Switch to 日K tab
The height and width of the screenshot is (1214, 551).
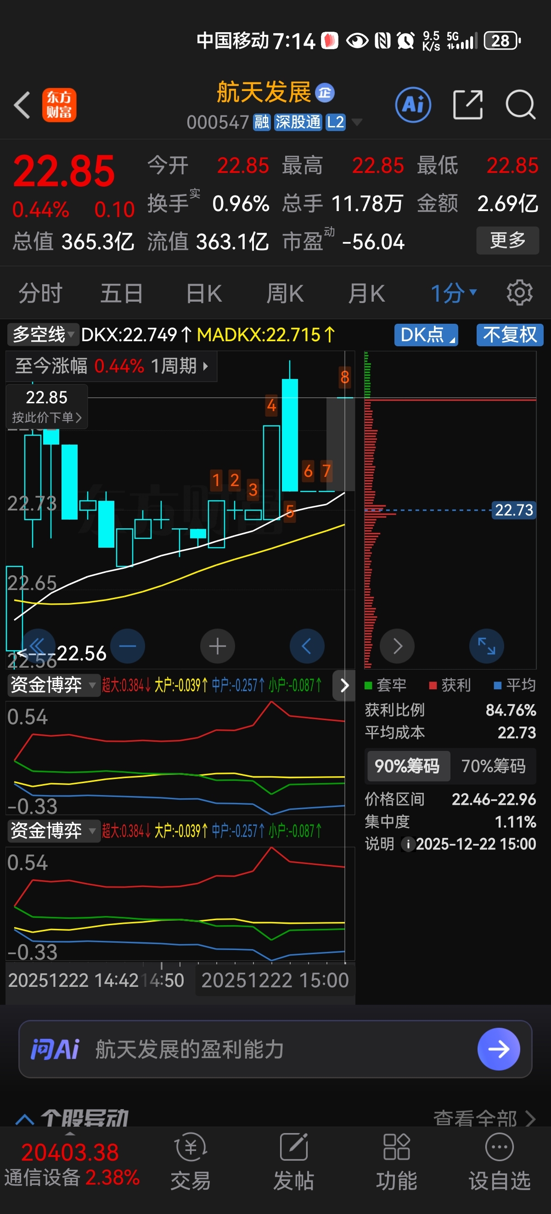204,293
